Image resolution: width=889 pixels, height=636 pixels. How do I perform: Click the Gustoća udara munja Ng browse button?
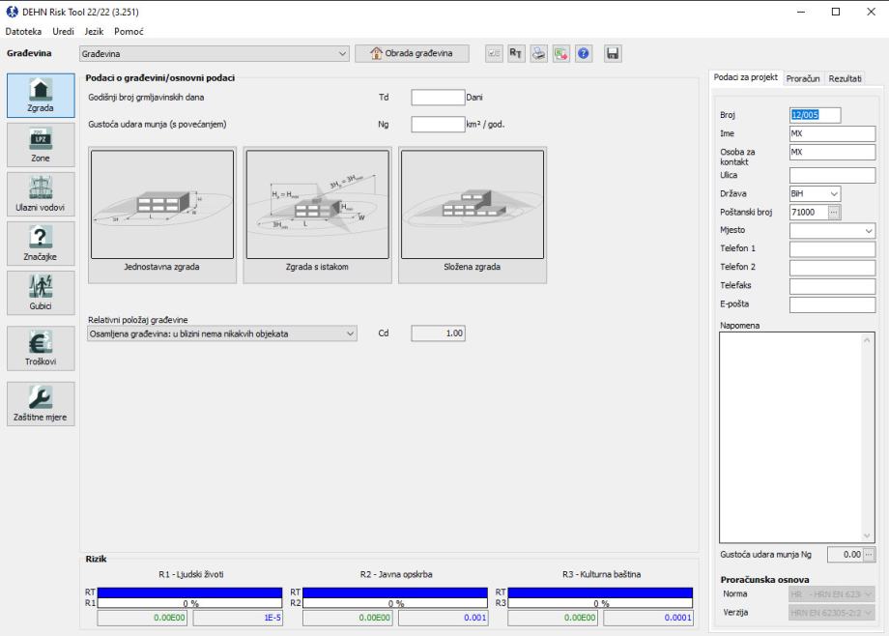click(869, 554)
